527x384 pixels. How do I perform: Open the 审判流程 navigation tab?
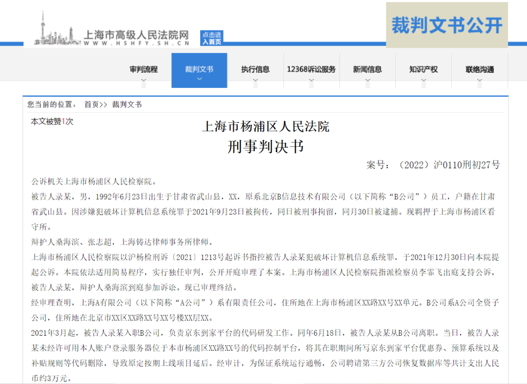[143, 69]
